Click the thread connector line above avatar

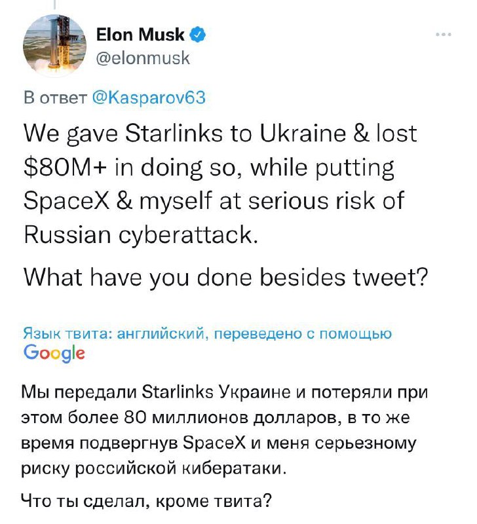pyautogui.click(x=55, y=5)
